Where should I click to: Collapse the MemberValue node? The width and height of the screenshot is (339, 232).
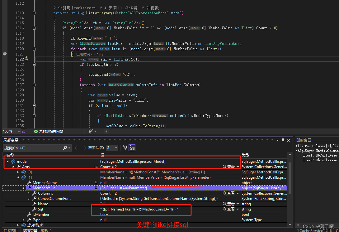pyautogui.click(x=24, y=188)
